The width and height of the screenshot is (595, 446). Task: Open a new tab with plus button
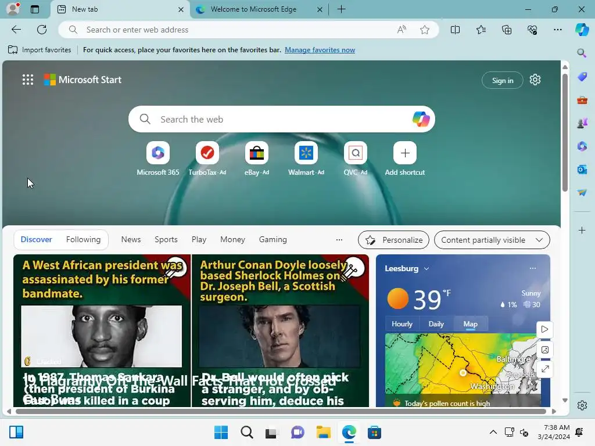pyautogui.click(x=341, y=9)
